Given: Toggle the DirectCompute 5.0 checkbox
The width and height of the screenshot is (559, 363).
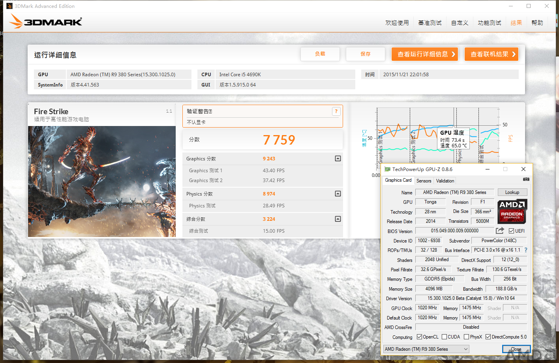Looking at the screenshot, I should (x=488, y=337).
